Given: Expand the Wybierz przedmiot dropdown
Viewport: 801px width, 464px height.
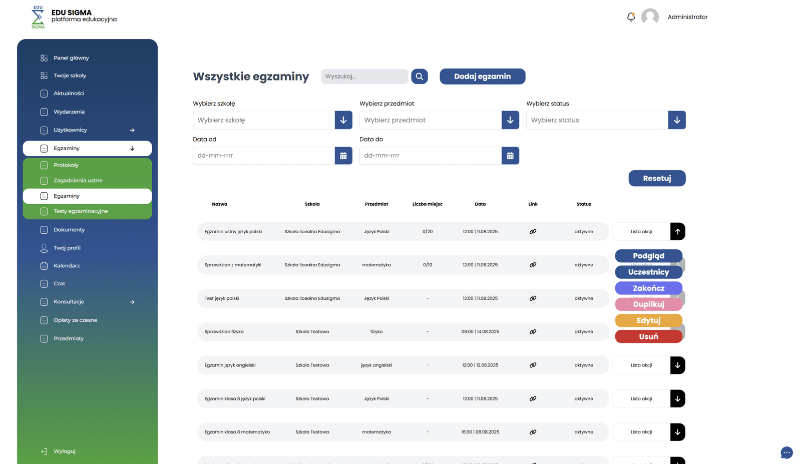Looking at the screenshot, I should click(510, 120).
